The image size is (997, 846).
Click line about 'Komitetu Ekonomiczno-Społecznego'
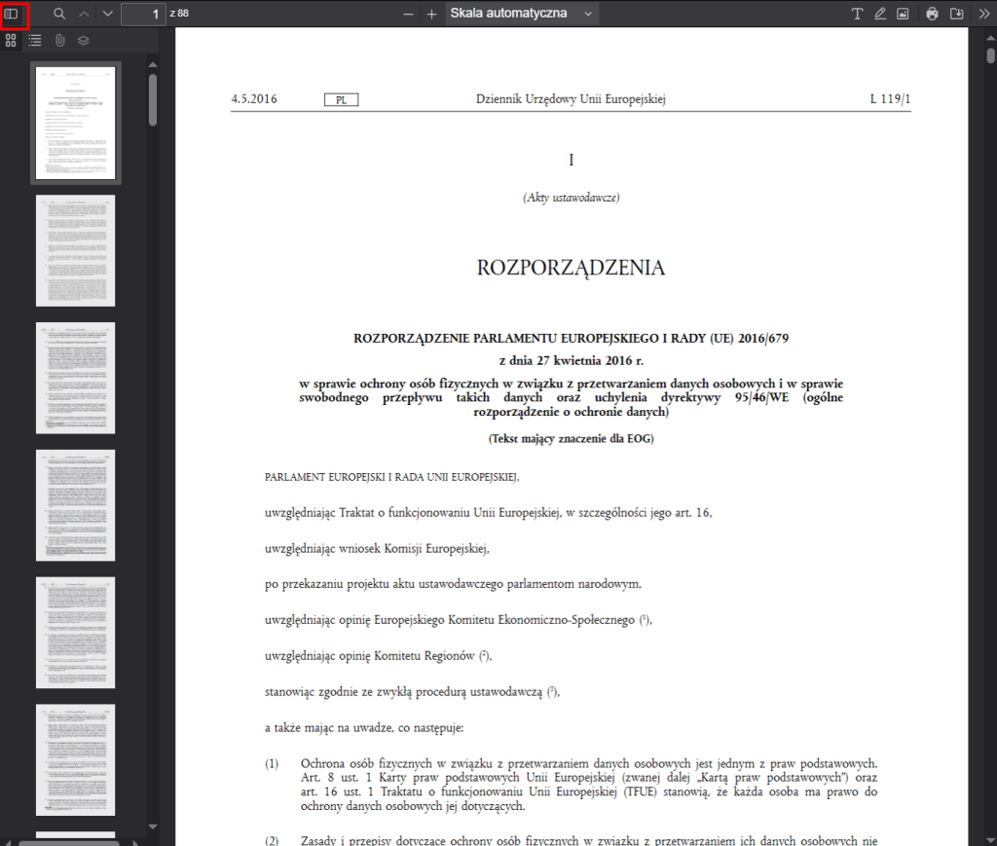tap(459, 620)
